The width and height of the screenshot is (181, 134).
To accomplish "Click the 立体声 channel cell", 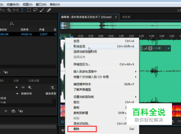I will click(x=43, y=34).
